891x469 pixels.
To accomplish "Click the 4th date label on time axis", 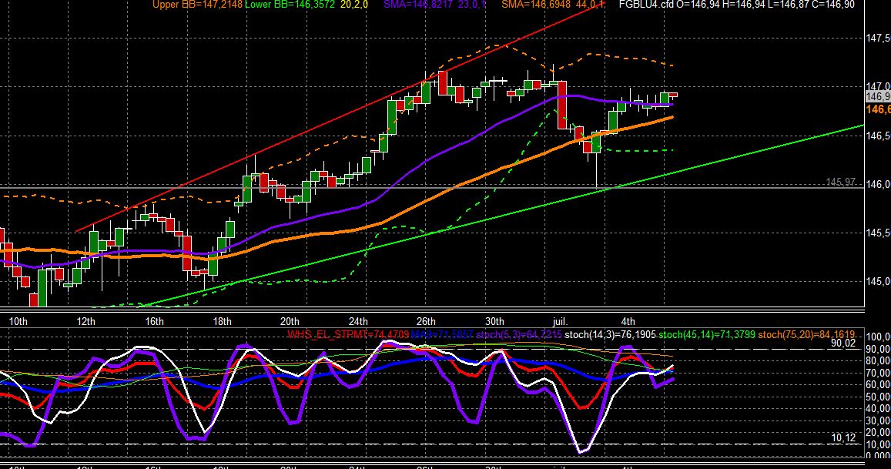I will 628,321.
